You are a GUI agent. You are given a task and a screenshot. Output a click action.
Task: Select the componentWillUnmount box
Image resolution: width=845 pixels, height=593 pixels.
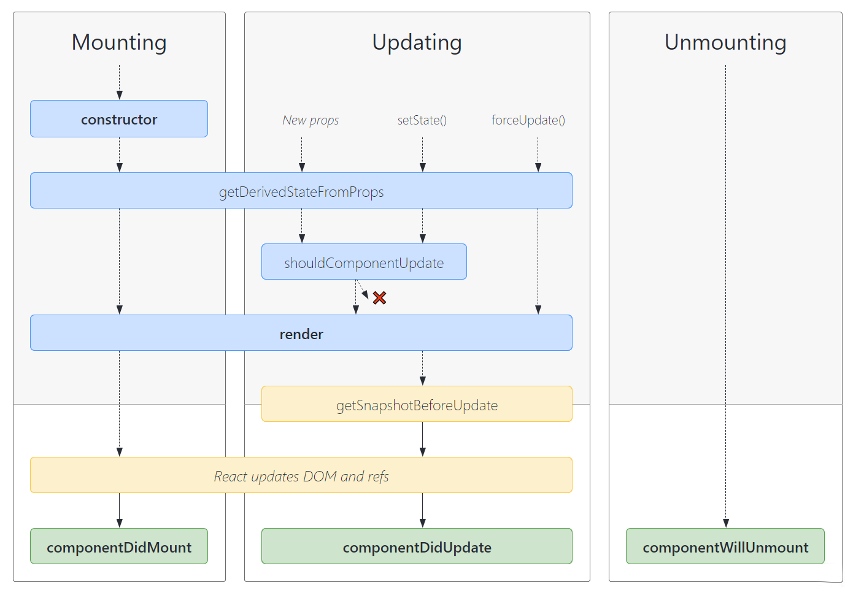[x=725, y=546]
